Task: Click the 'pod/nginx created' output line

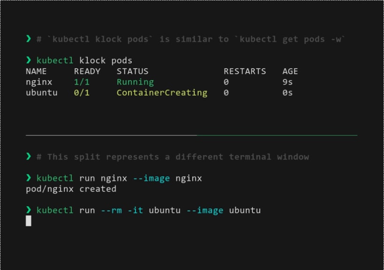Action: [x=71, y=189]
